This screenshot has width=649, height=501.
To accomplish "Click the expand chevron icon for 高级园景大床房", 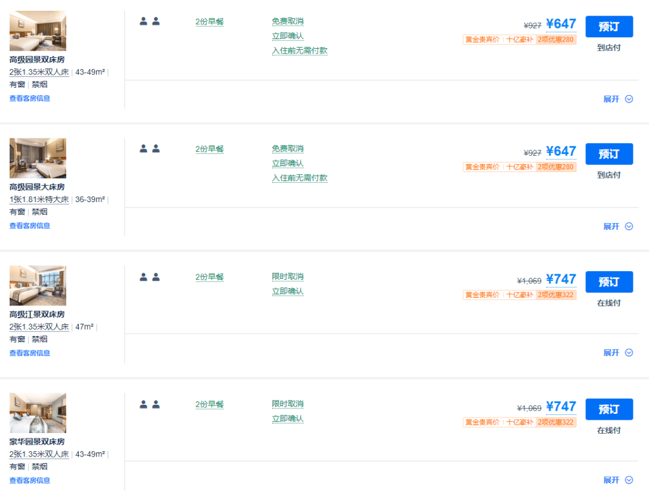I will pos(629,226).
